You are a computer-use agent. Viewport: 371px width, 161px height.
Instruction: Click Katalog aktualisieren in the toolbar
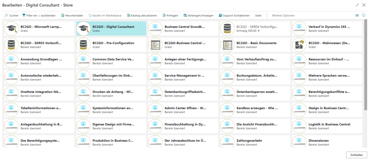[x=142, y=15]
